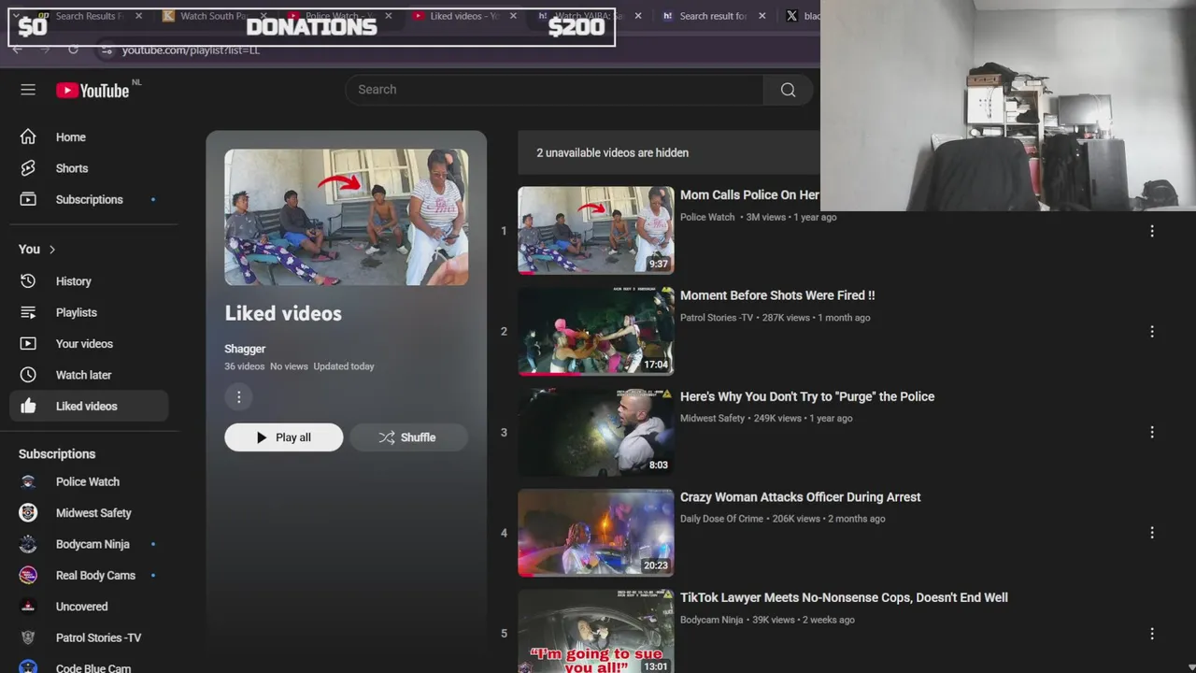The image size is (1196, 673).
Task: Click the browser reload icon
Action: (x=73, y=50)
